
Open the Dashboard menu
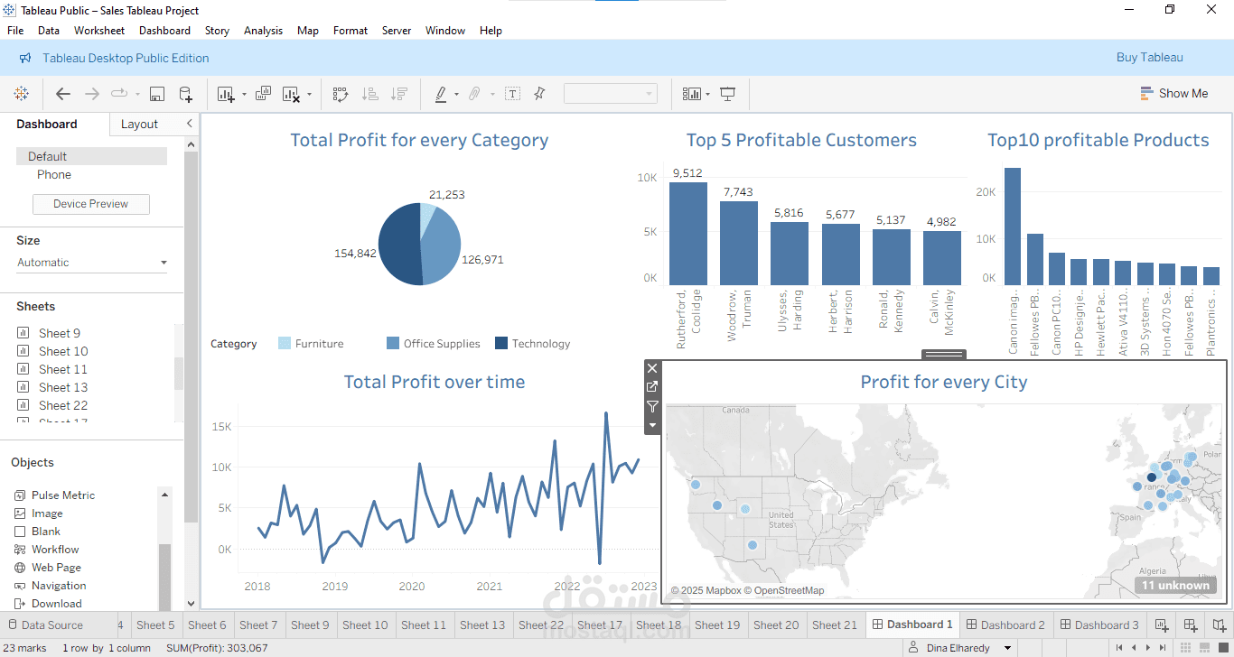click(164, 30)
